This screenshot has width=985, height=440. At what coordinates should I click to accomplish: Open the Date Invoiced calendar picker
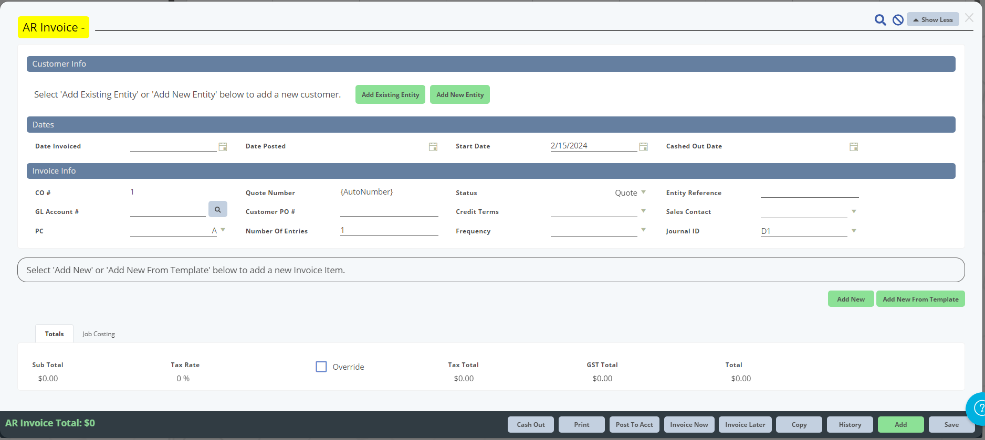tap(223, 147)
